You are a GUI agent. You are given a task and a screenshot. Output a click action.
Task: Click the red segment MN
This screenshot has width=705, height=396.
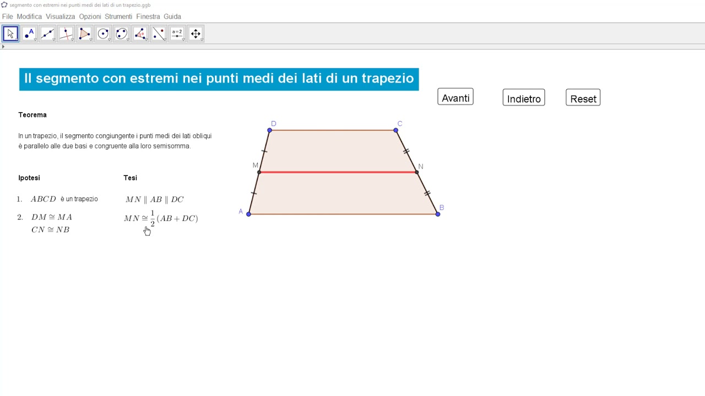pos(338,172)
